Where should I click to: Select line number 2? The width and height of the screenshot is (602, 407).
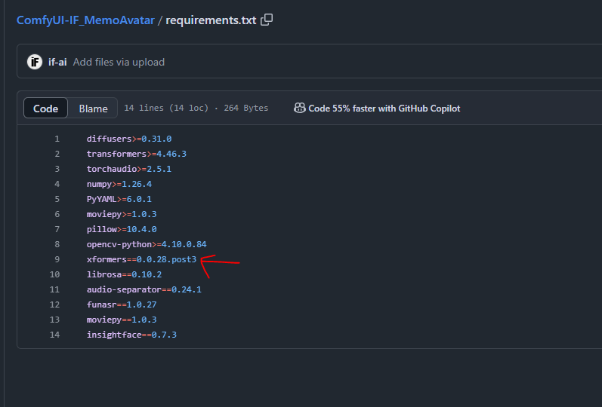click(x=57, y=154)
